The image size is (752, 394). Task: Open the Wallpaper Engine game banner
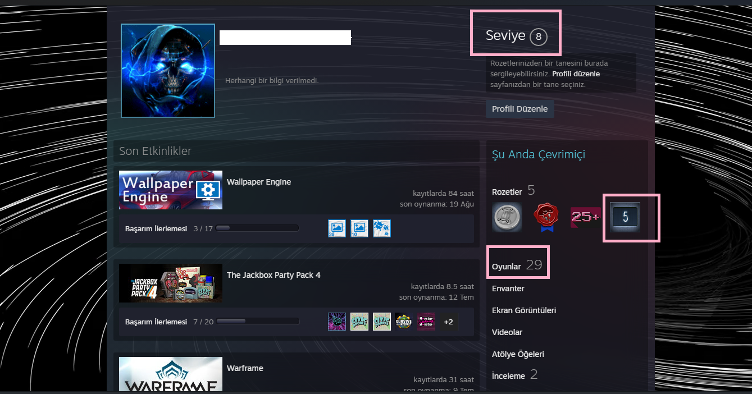pyautogui.click(x=171, y=190)
